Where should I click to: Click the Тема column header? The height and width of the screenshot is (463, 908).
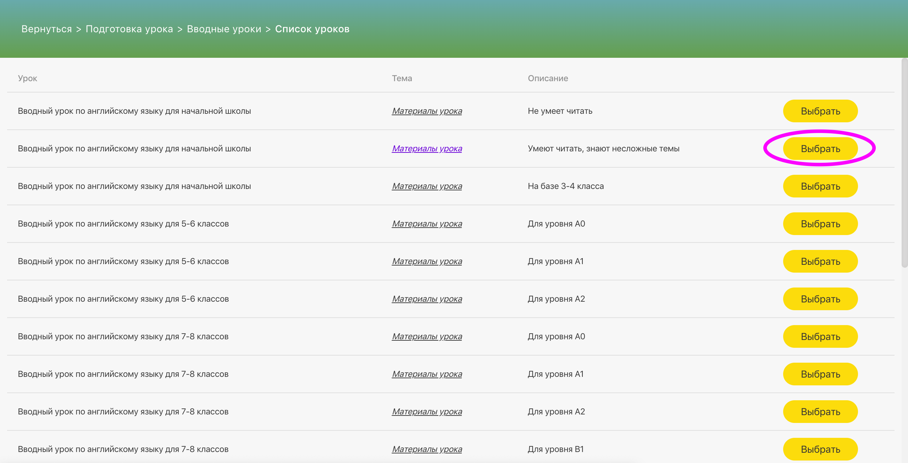[402, 78]
